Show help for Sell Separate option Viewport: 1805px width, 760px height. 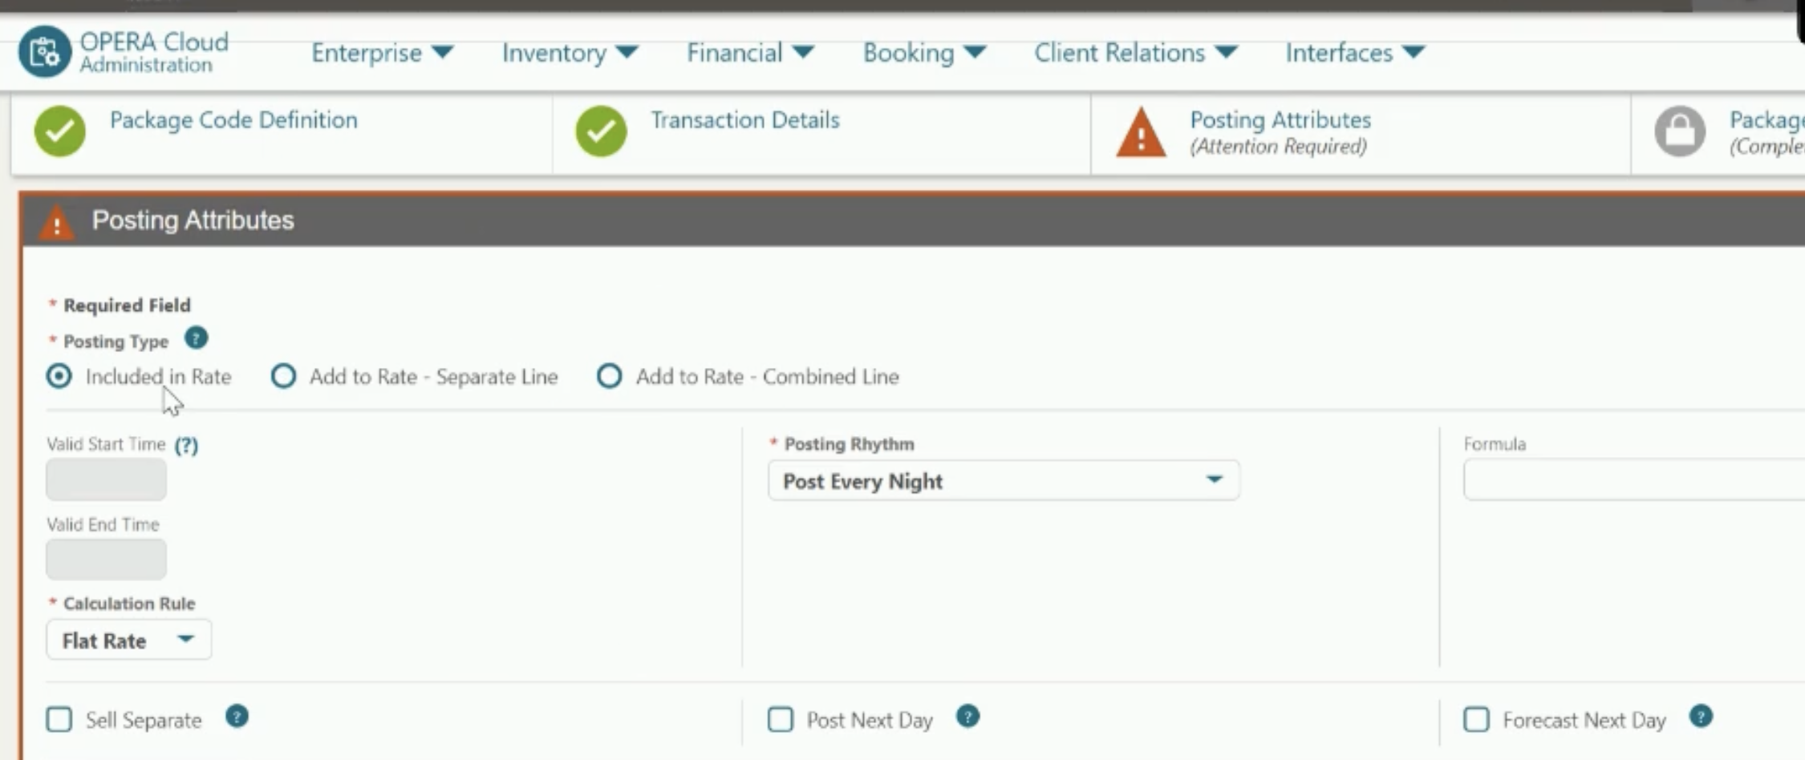click(237, 716)
